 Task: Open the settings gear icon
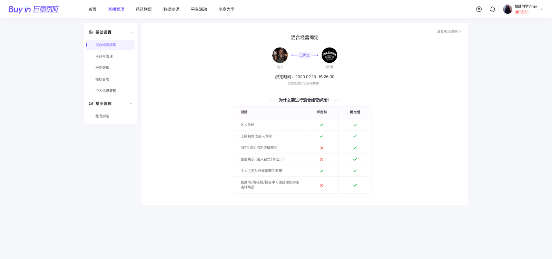(x=479, y=9)
